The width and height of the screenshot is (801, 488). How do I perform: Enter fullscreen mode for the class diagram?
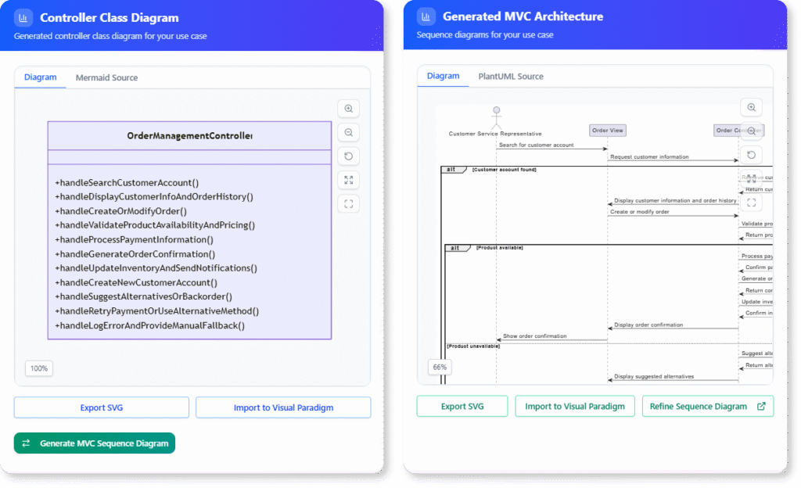347,203
